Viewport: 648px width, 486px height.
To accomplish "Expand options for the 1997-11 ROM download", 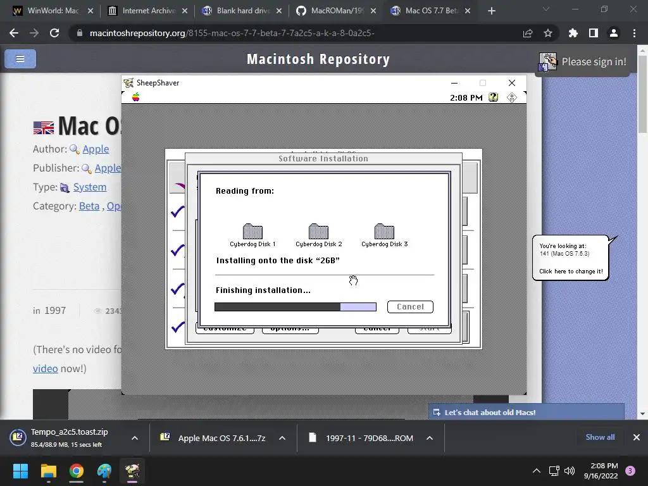I will point(430,438).
